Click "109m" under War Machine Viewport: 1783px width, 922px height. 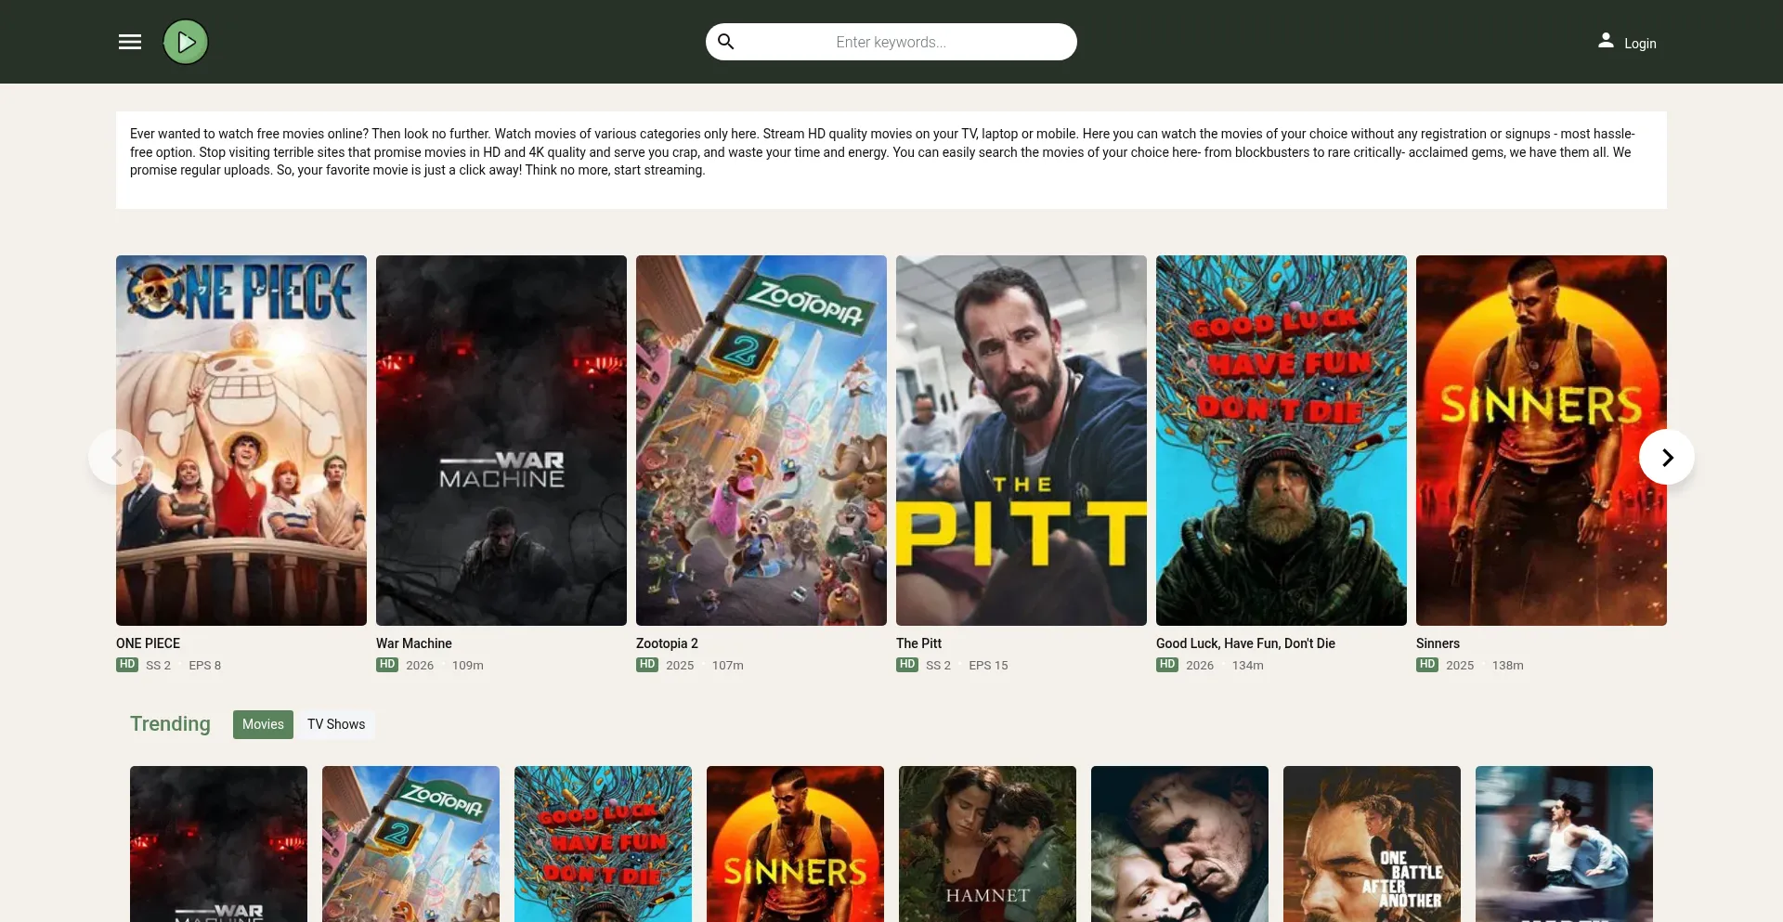click(x=467, y=666)
